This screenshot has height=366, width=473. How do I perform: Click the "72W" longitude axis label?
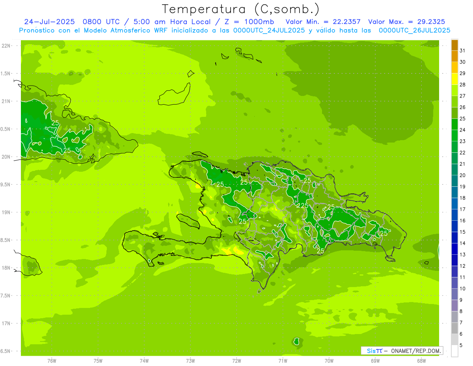236,361
